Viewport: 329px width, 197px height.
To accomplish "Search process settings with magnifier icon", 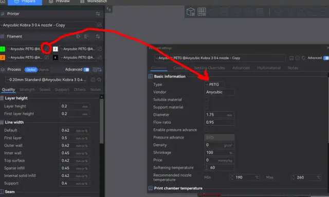I will 99,80.
